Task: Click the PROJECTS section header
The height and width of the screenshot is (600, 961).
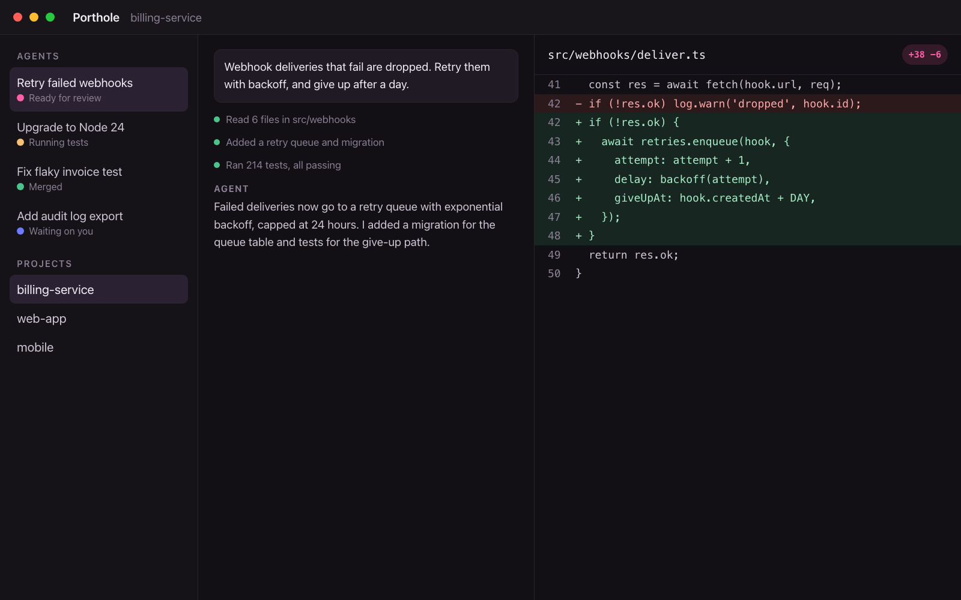Action: (44, 263)
